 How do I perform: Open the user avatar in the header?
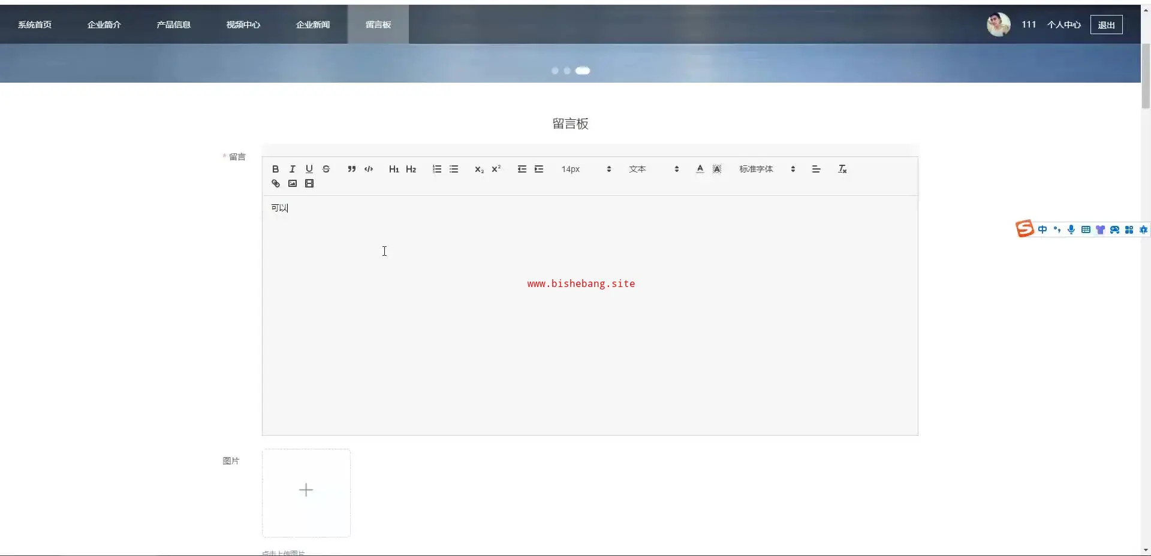999,25
